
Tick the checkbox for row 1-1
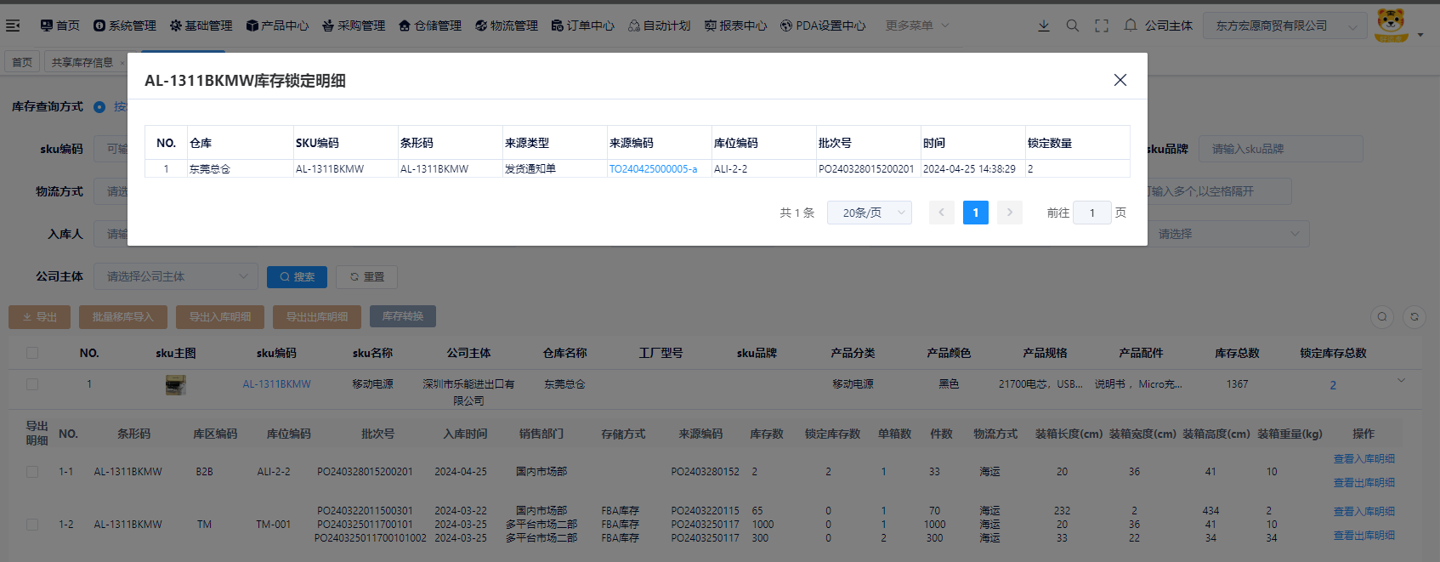click(32, 472)
